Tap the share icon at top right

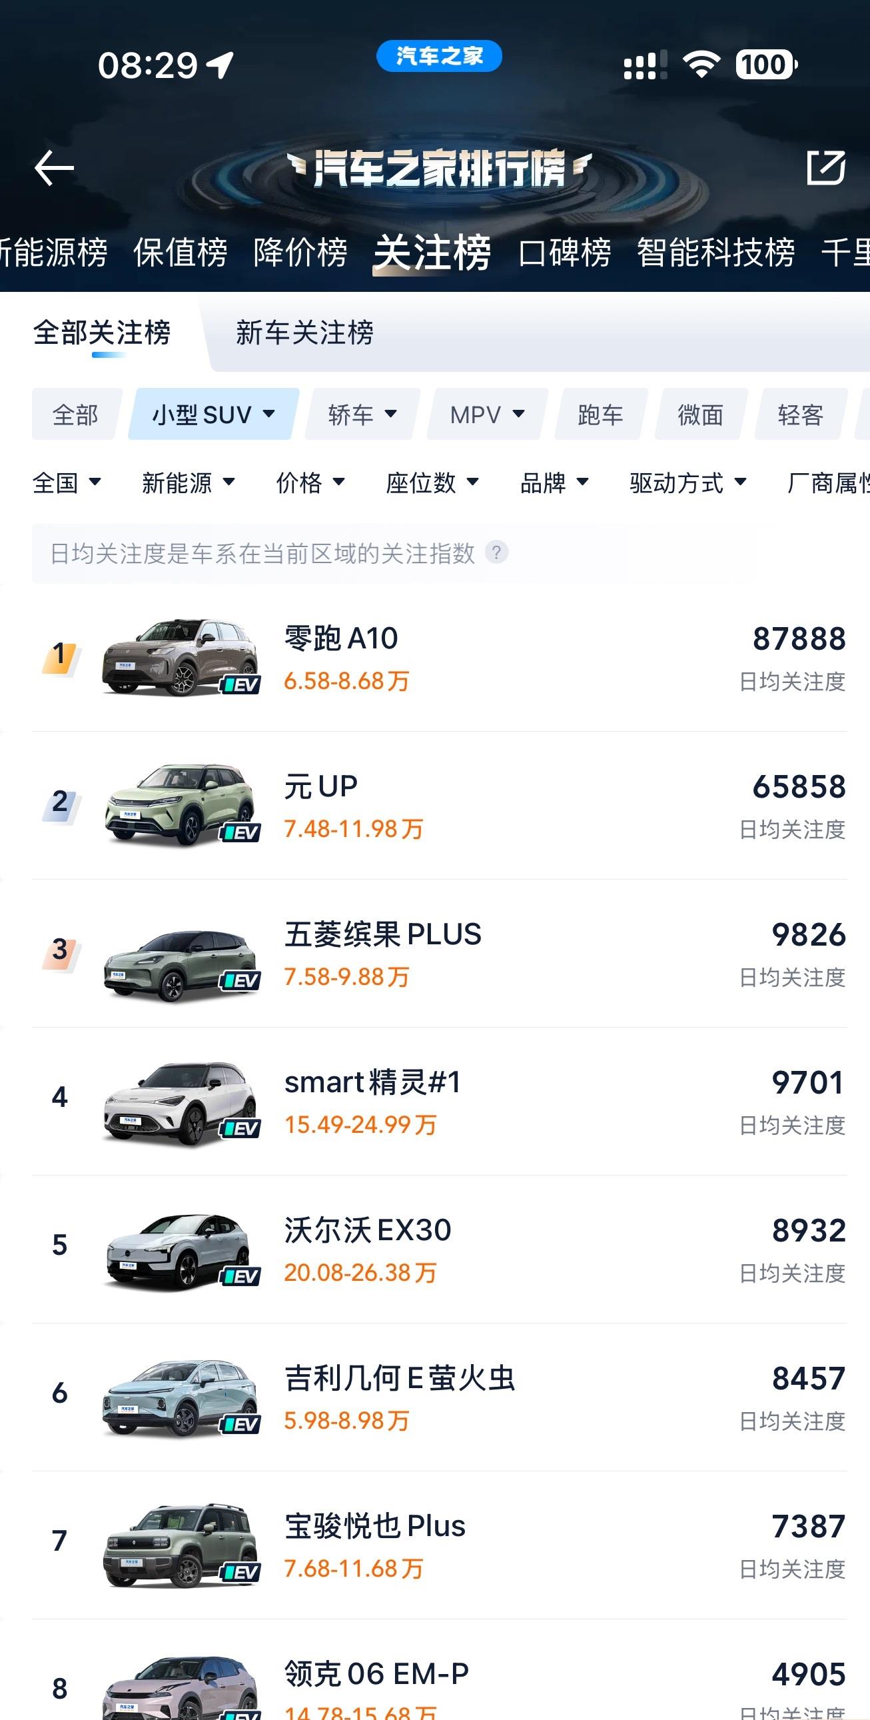click(825, 167)
